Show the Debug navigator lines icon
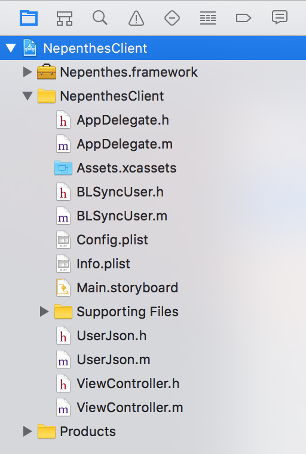The height and width of the screenshot is (454, 306). click(208, 18)
